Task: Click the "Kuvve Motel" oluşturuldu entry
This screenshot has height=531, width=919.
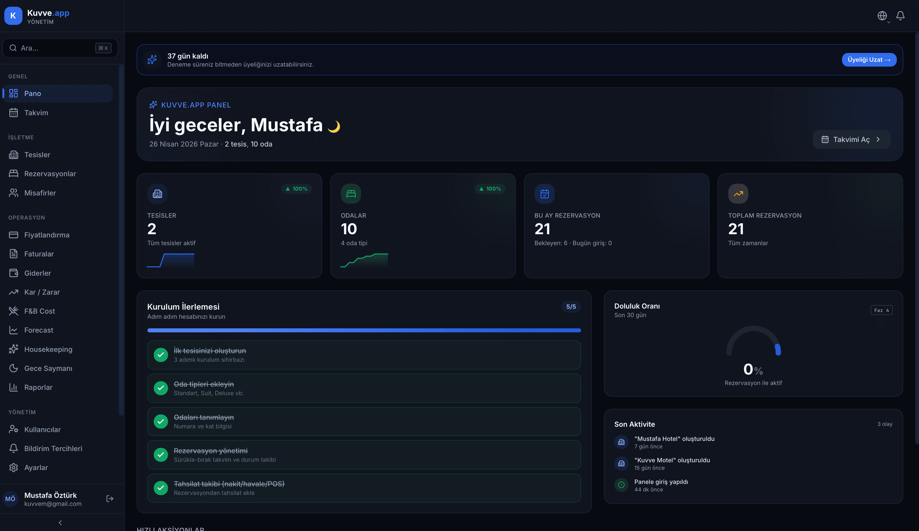Action: [672, 460]
